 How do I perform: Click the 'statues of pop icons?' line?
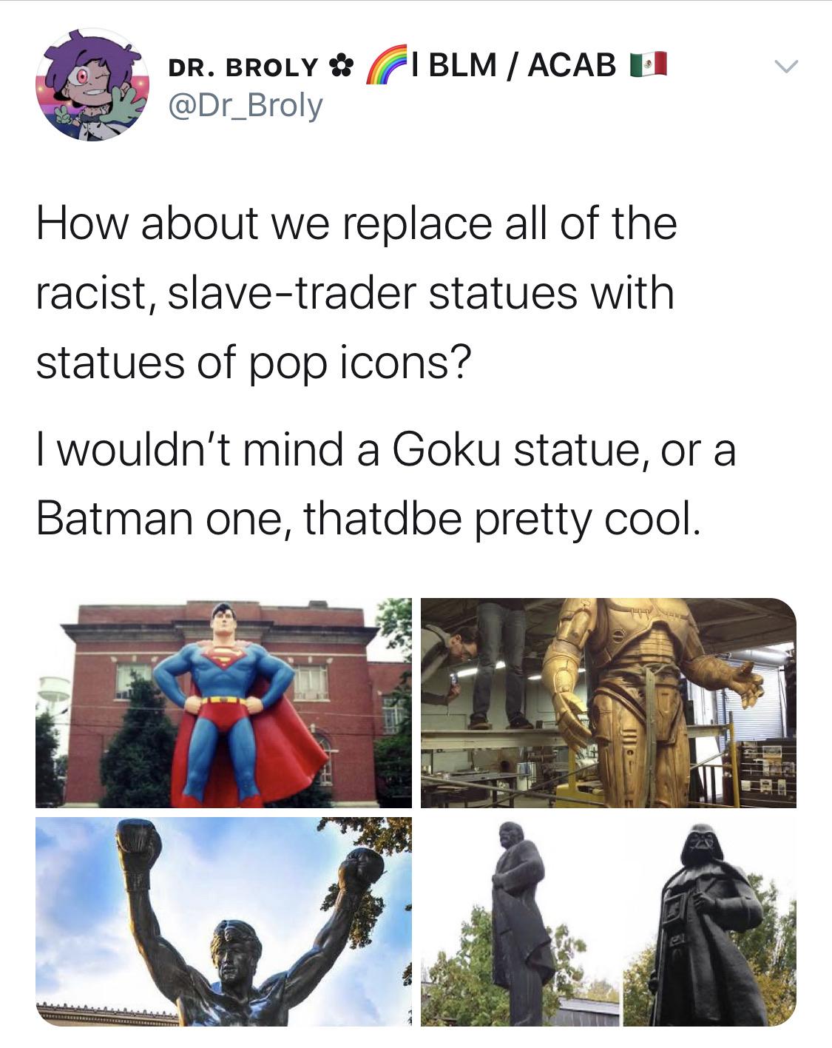253,364
